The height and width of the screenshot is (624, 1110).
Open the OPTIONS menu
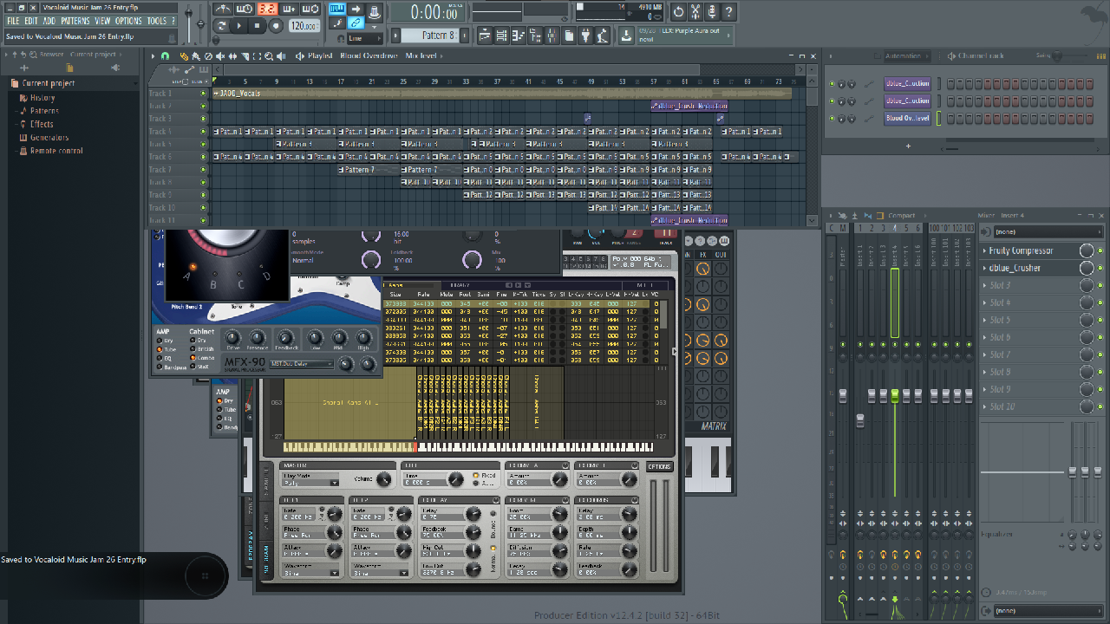128,21
